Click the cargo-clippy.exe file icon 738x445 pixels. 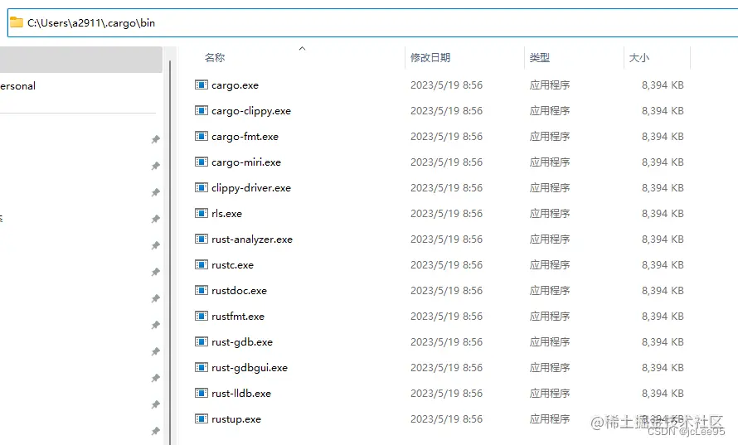201,110
